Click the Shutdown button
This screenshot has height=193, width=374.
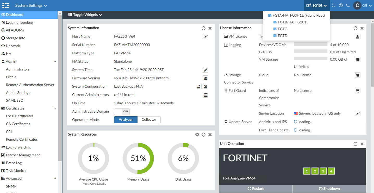click(329, 189)
